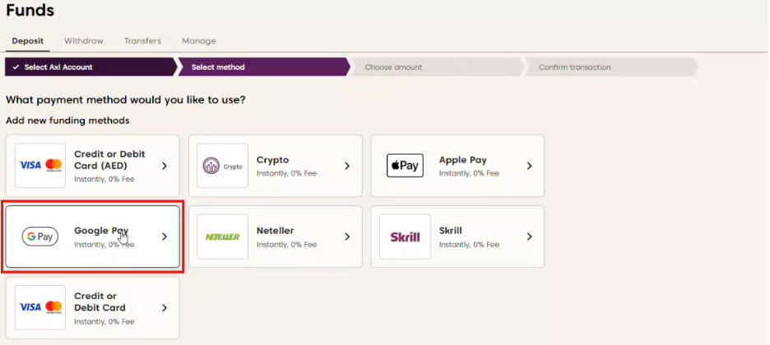Select the Deposit tab

28,41
